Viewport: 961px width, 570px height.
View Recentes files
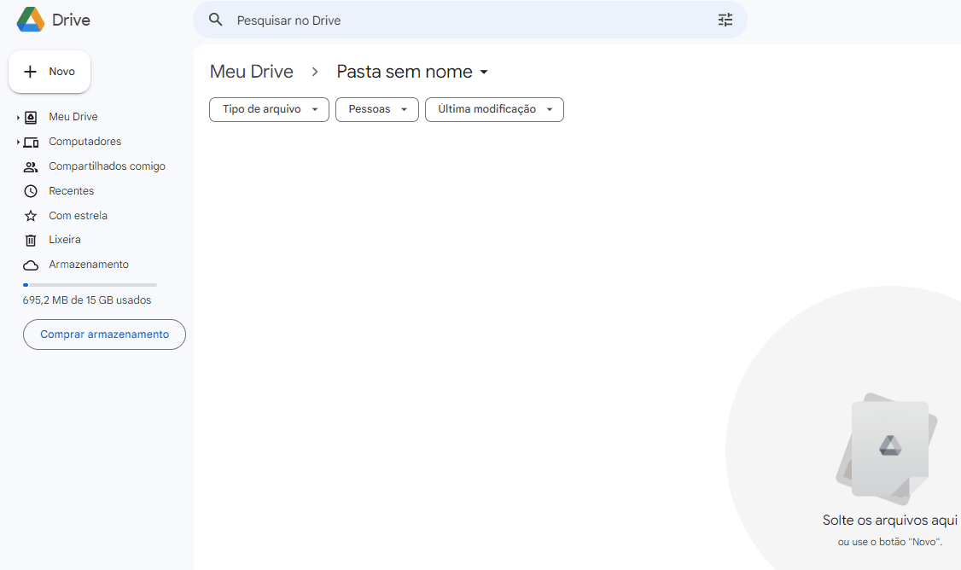pyautogui.click(x=72, y=190)
